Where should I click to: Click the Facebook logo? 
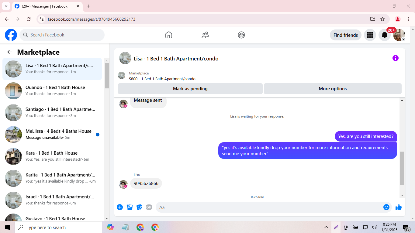(x=11, y=35)
